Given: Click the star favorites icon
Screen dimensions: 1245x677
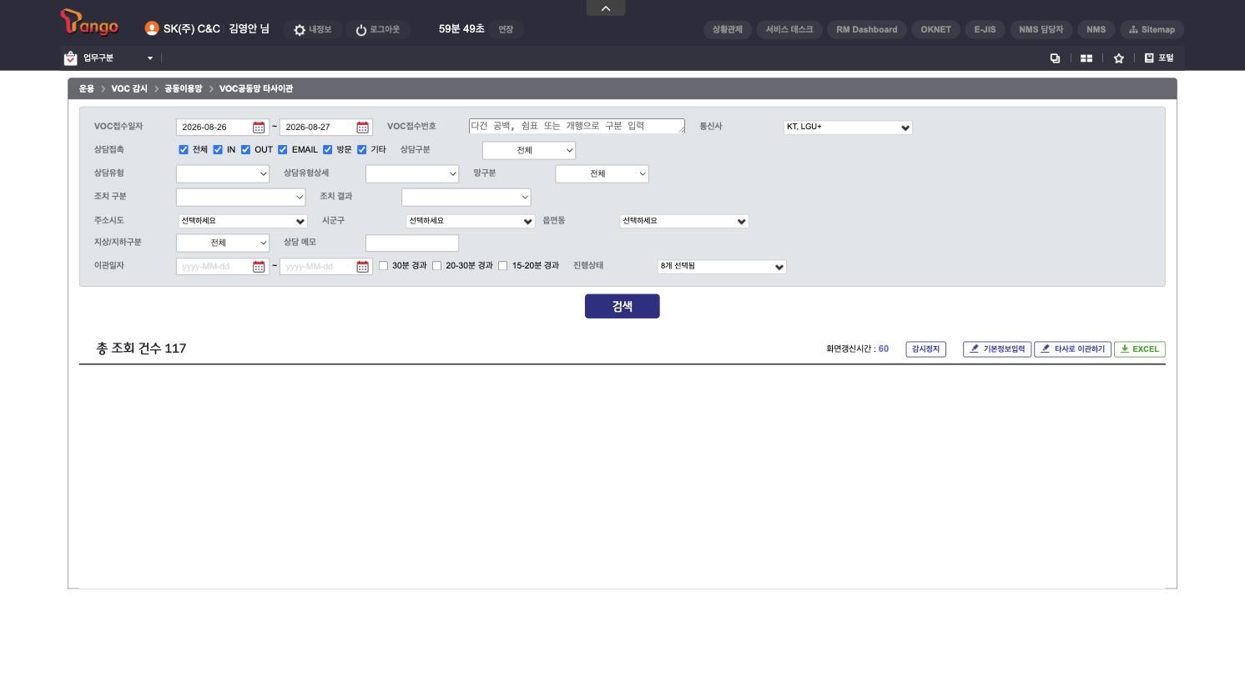Looking at the screenshot, I should (1119, 58).
